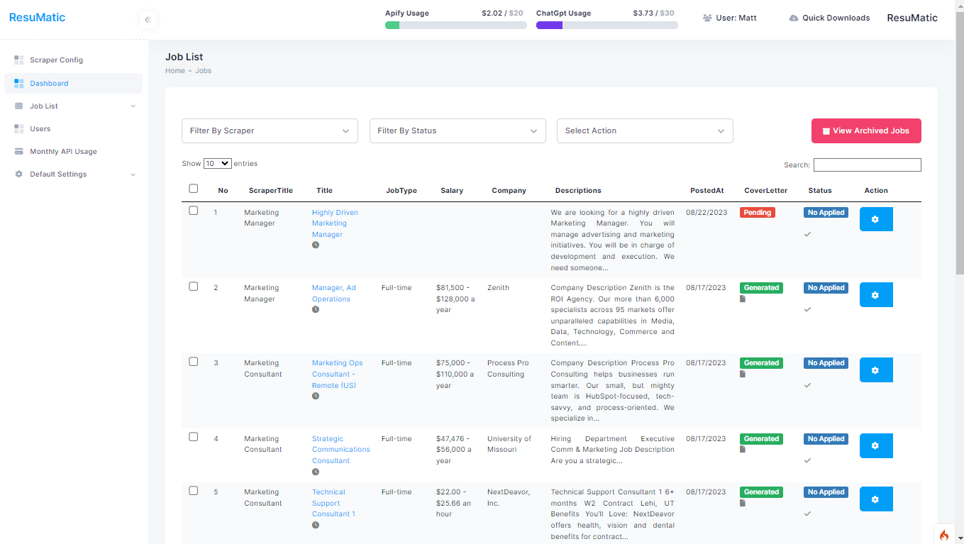964x544 pixels.
Task: Go to Dashboard in sidebar
Action: (73, 83)
